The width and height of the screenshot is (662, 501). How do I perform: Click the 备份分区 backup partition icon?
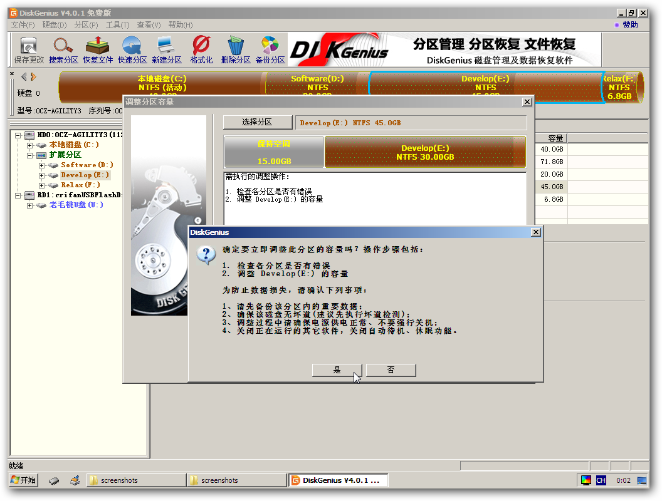point(270,50)
